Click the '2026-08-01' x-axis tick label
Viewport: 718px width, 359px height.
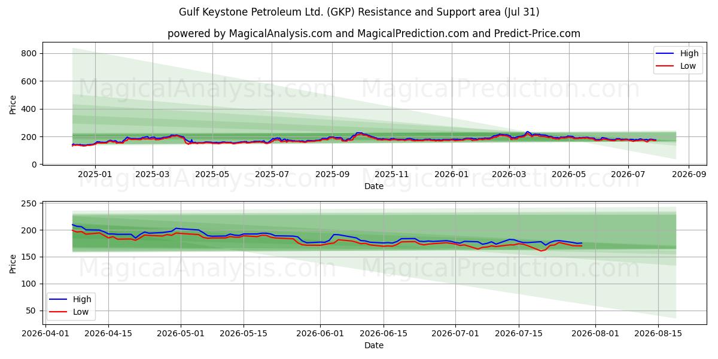[x=596, y=334]
